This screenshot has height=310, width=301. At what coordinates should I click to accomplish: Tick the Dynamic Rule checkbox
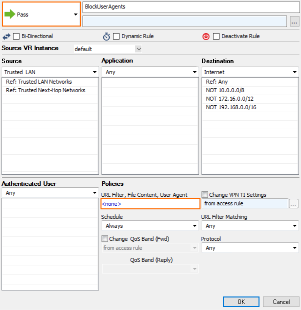click(116, 37)
